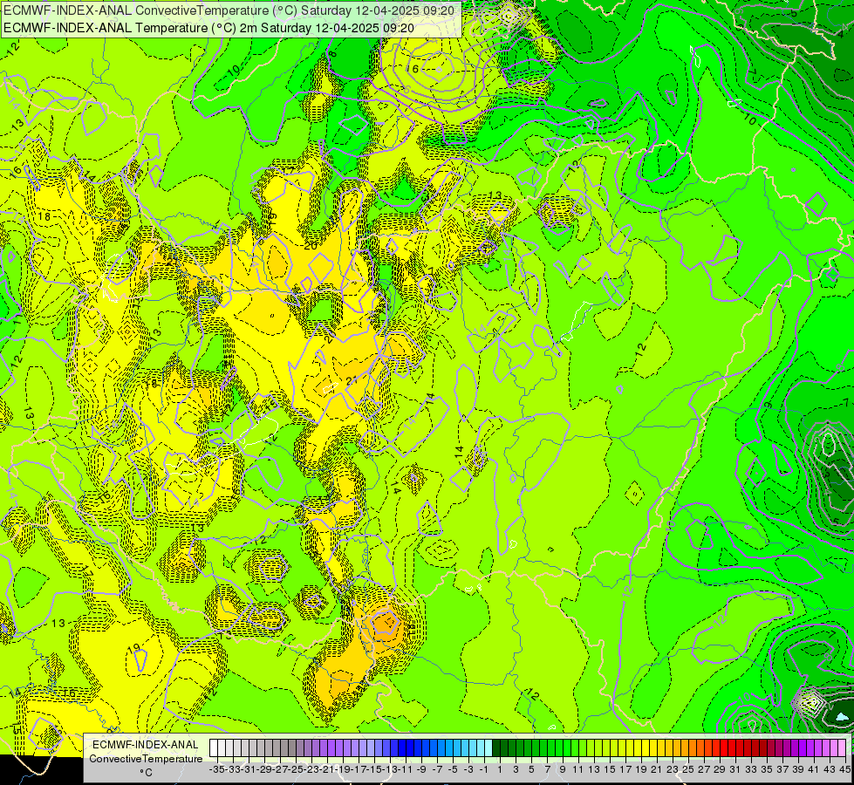
Task: Click the legend scale label reading 1
Action: (500, 770)
